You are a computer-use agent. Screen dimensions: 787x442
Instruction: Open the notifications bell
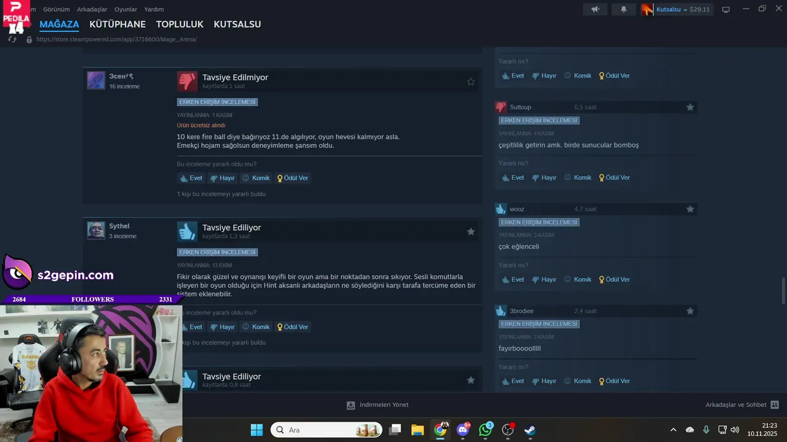point(623,9)
